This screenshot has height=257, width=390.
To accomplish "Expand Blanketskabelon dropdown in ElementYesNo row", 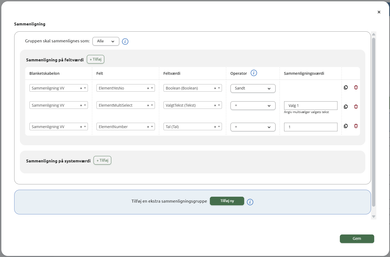I will (x=85, y=88).
